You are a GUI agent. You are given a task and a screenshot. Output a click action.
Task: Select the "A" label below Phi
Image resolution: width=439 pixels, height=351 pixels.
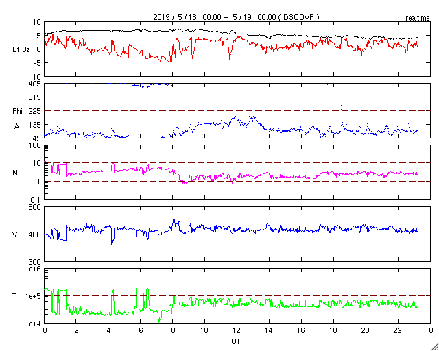pos(17,127)
